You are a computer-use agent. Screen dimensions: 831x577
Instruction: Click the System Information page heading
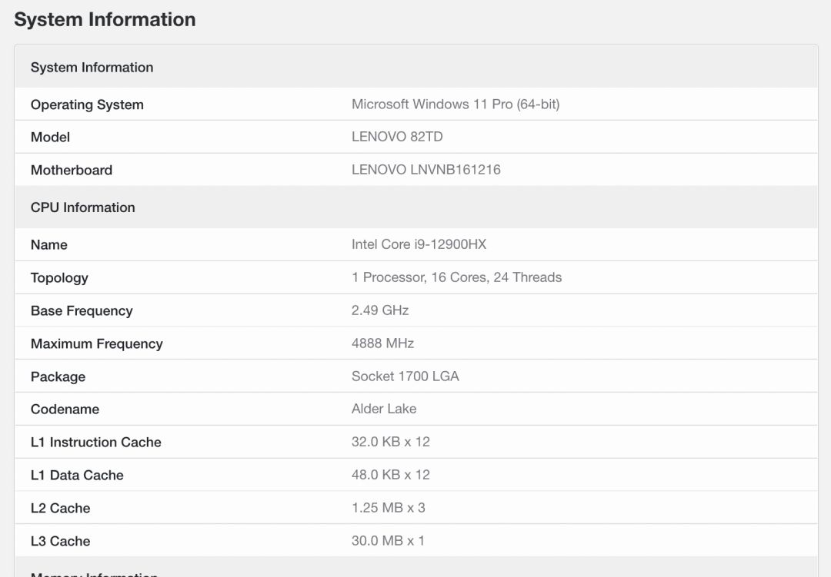point(105,20)
